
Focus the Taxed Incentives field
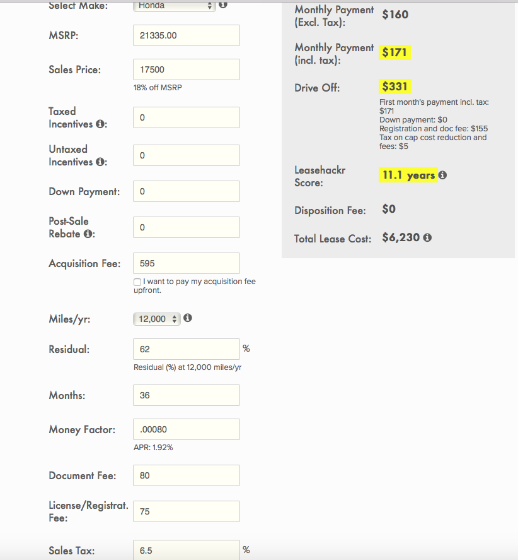187,117
